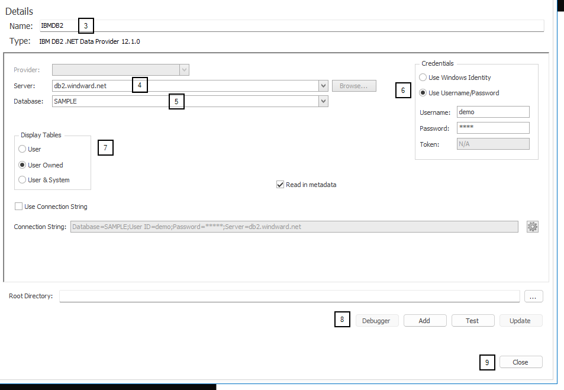
Task: Click the Details heading
Action: [x=19, y=11]
